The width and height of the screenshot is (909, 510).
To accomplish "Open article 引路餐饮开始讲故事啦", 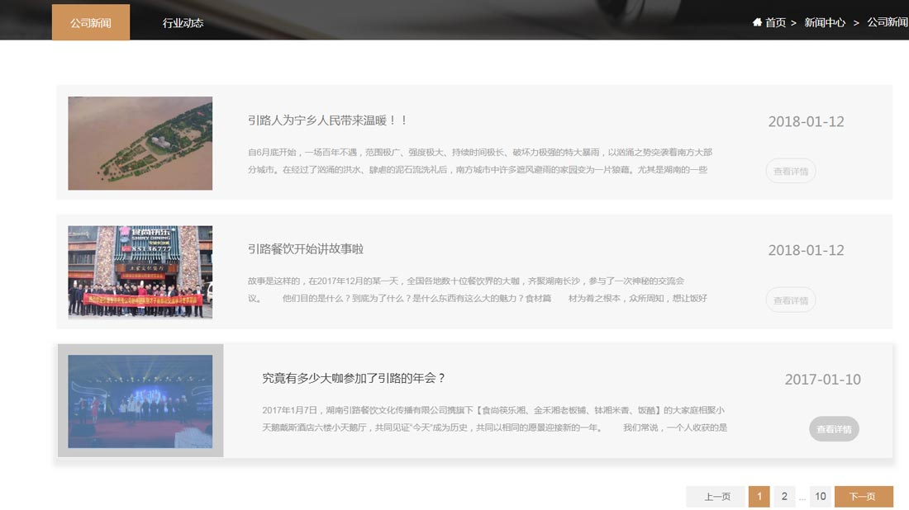I will tap(306, 249).
